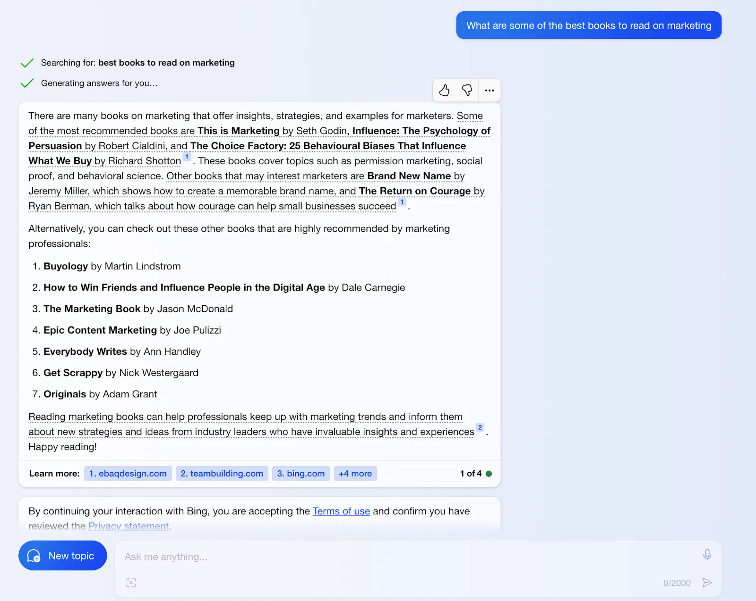Click the visual search image icon
Image resolution: width=756 pixels, height=601 pixels.
tap(131, 583)
